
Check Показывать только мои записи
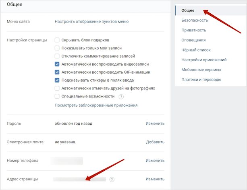(x=57, y=48)
